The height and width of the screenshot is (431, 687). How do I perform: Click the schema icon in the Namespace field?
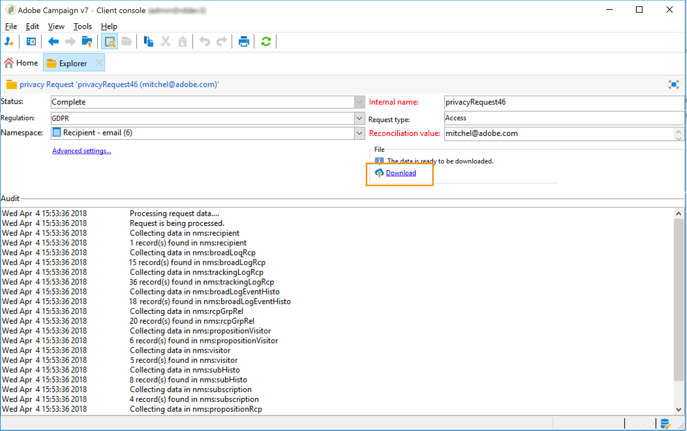point(57,132)
